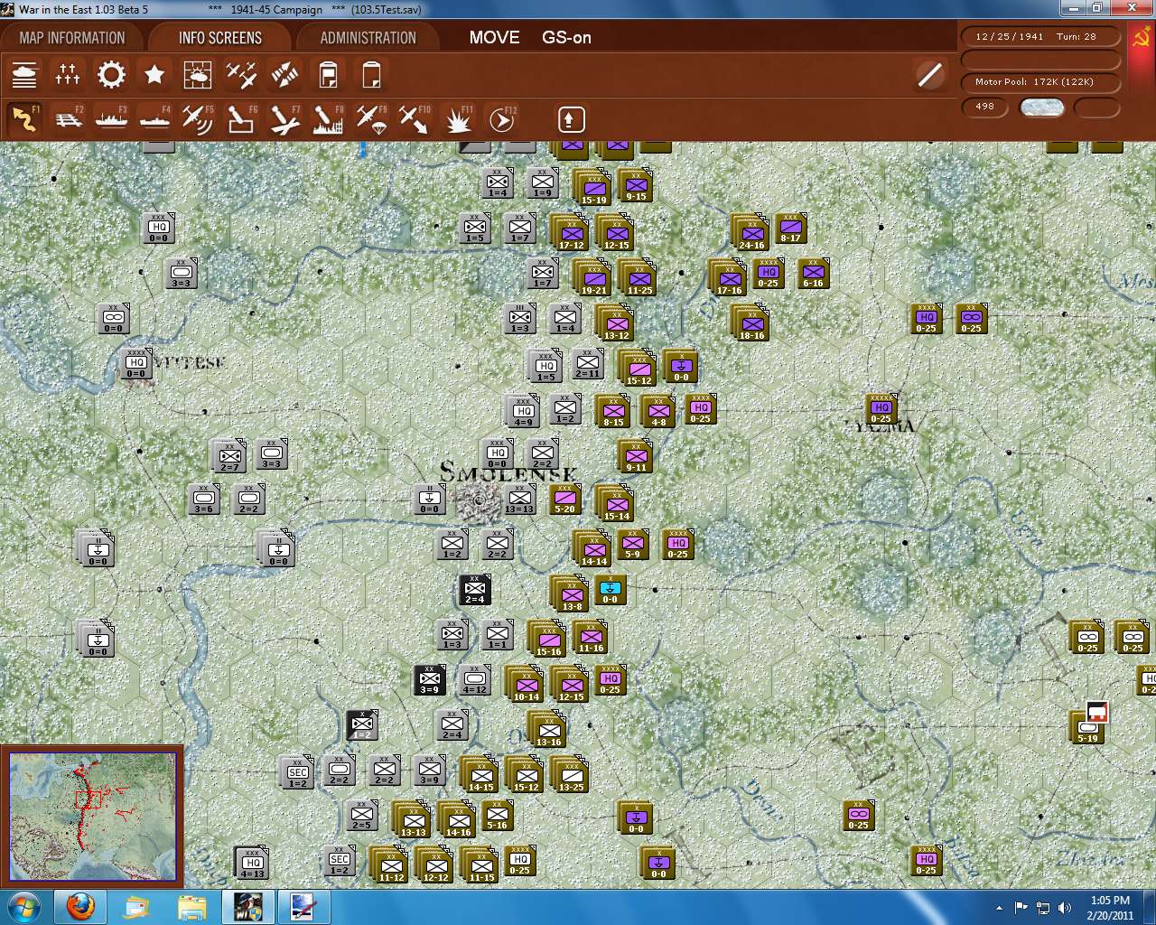Select F3 naval transport mode
Screen dimensions: 1156x925
point(111,119)
